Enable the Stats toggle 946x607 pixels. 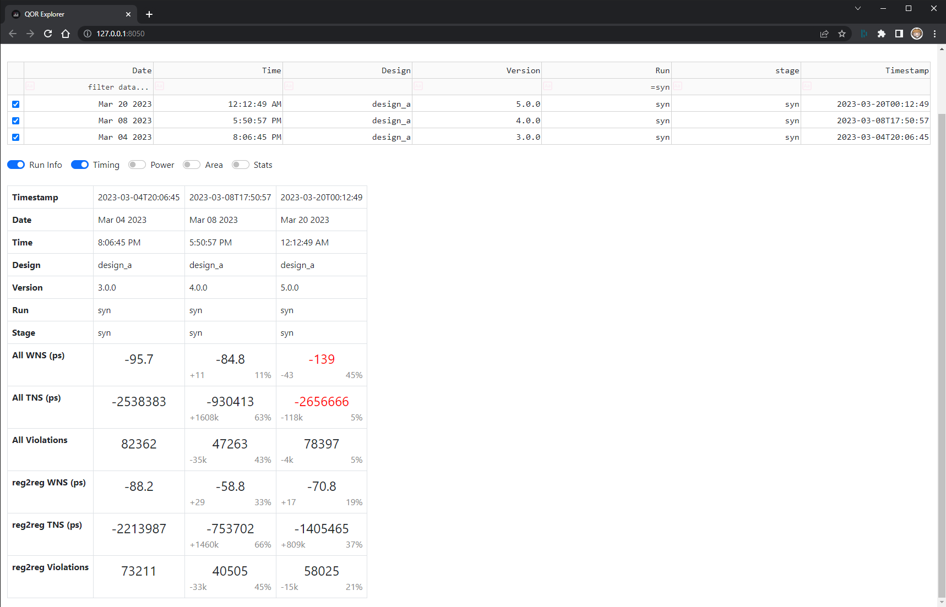(240, 165)
